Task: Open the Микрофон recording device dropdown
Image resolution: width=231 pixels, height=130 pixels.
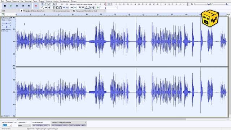Action: [x=38, y=11]
